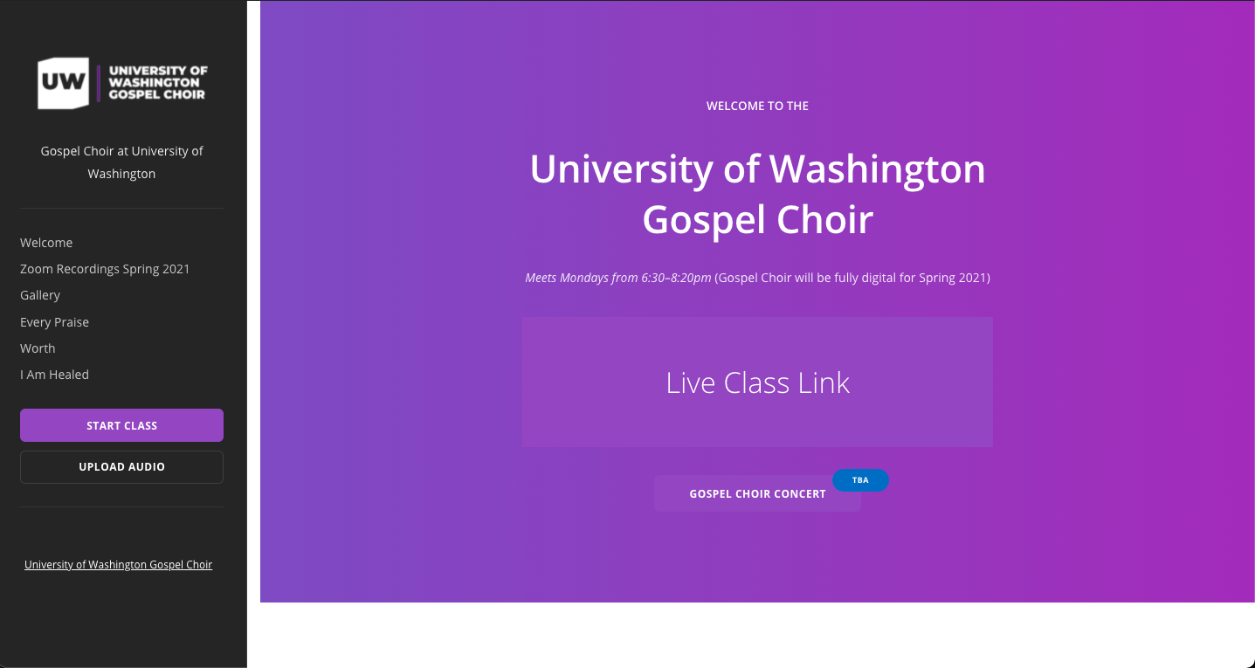Navigate to I Am Healed
This screenshot has height=668, width=1255.
pos(54,375)
